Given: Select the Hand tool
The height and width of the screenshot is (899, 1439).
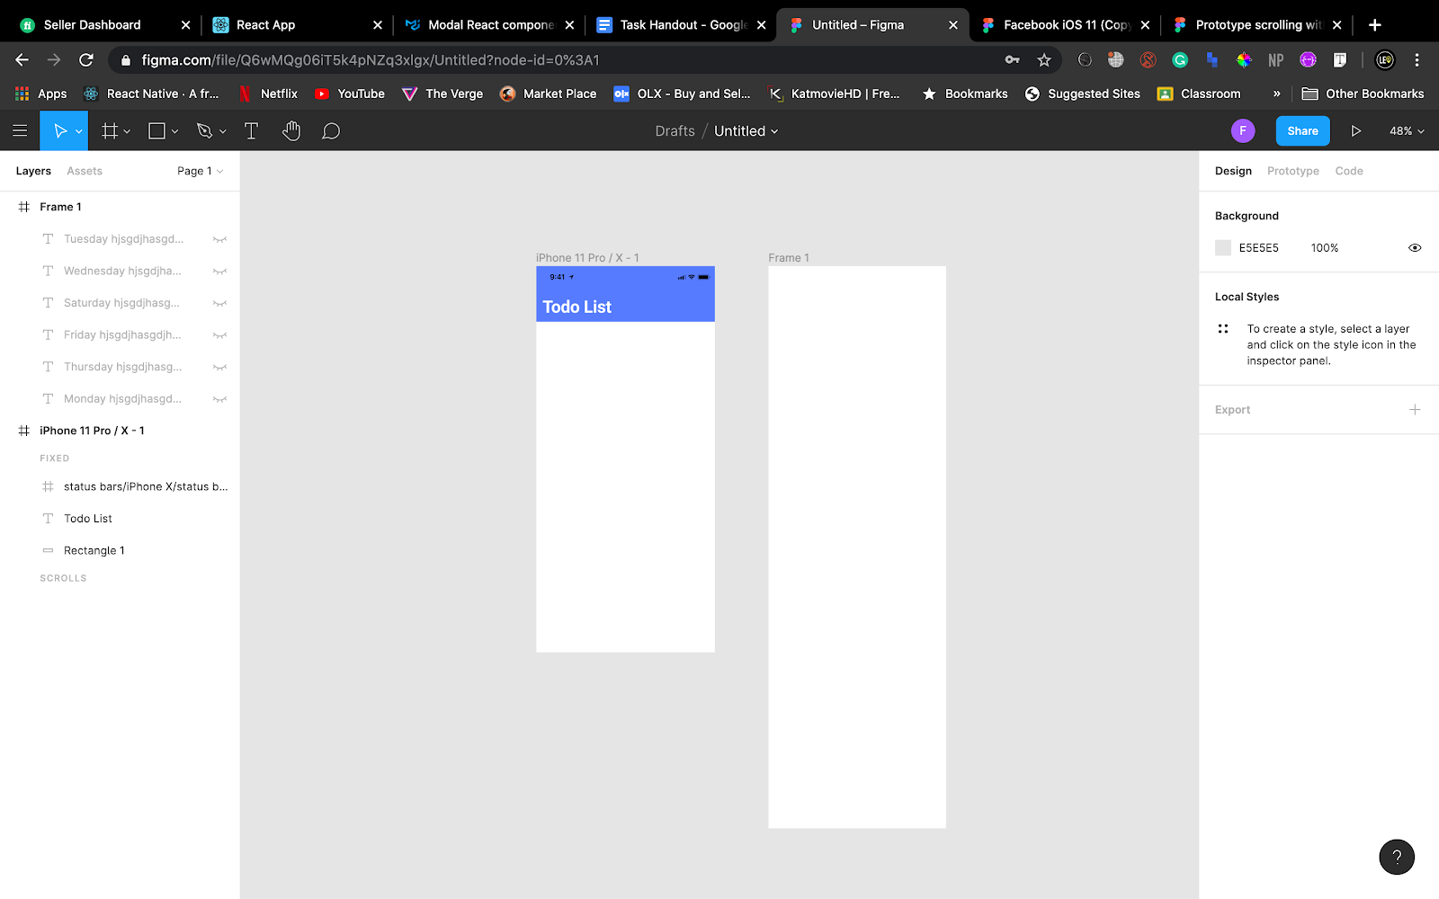Looking at the screenshot, I should 290,131.
